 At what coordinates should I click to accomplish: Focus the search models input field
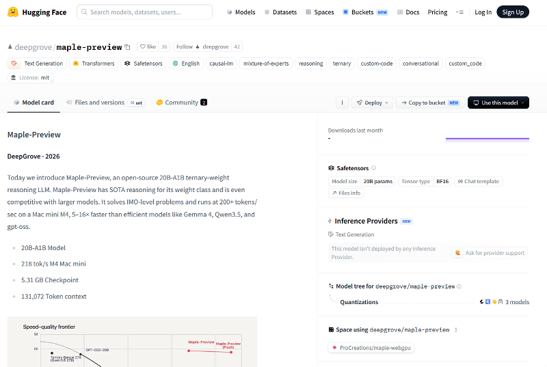144,12
